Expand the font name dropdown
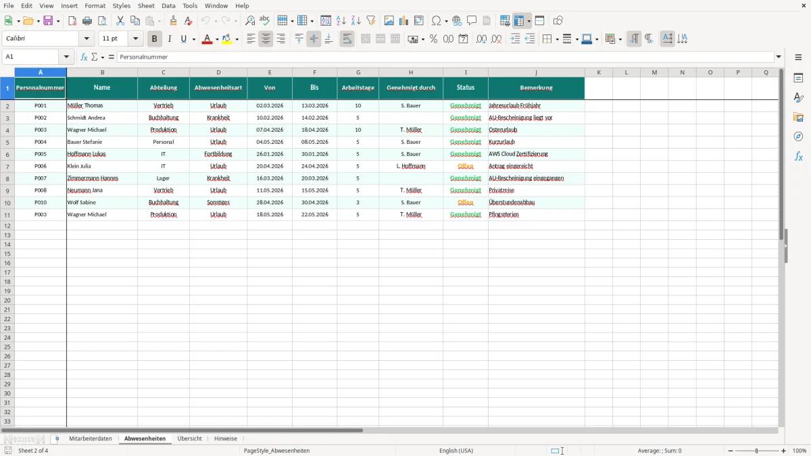This screenshot has width=811, height=456. point(87,39)
